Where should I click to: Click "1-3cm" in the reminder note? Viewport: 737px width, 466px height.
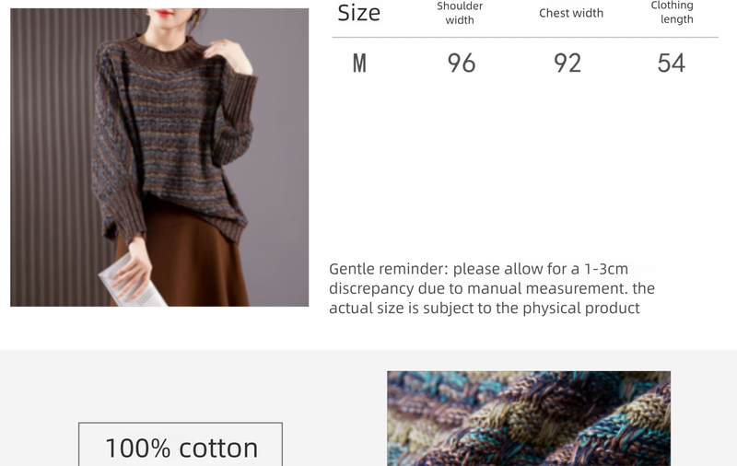[606, 269]
